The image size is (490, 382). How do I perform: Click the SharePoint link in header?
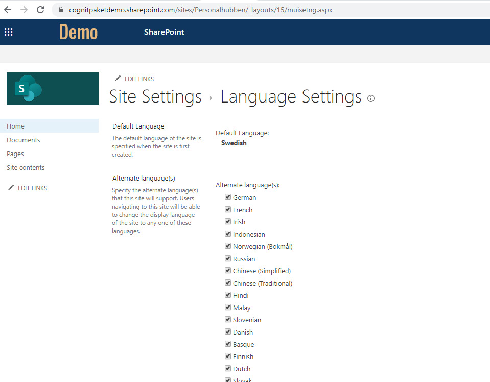coord(164,32)
